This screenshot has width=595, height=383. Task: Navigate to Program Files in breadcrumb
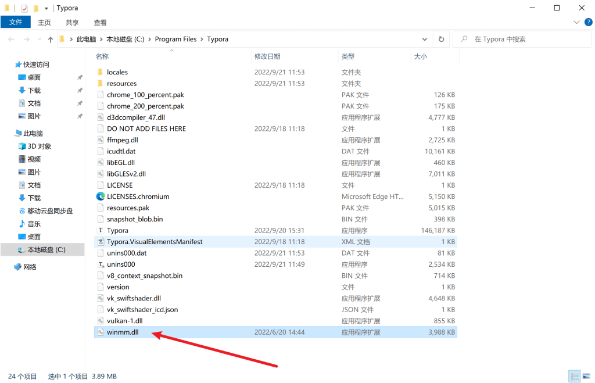point(175,40)
